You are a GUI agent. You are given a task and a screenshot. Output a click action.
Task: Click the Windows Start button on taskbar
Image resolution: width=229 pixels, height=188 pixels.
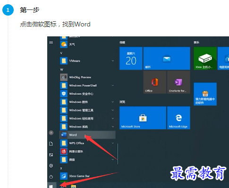point(52,185)
